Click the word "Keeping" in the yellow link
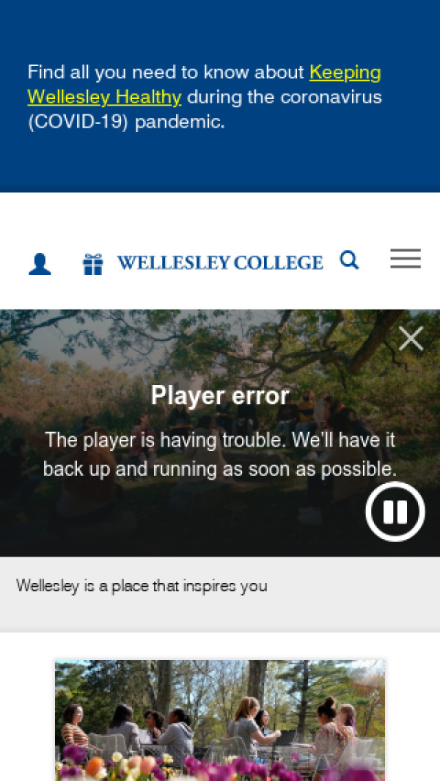Screen dimensions: 440x781 tap(345, 72)
